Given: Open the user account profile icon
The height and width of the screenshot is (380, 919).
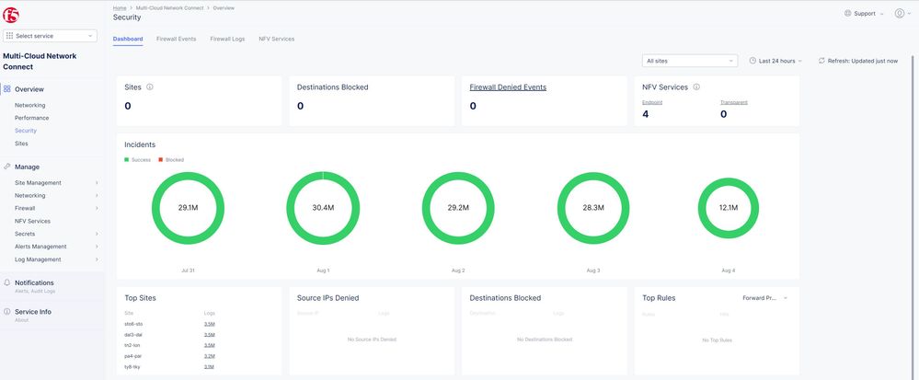Looking at the screenshot, I should (x=899, y=14).
